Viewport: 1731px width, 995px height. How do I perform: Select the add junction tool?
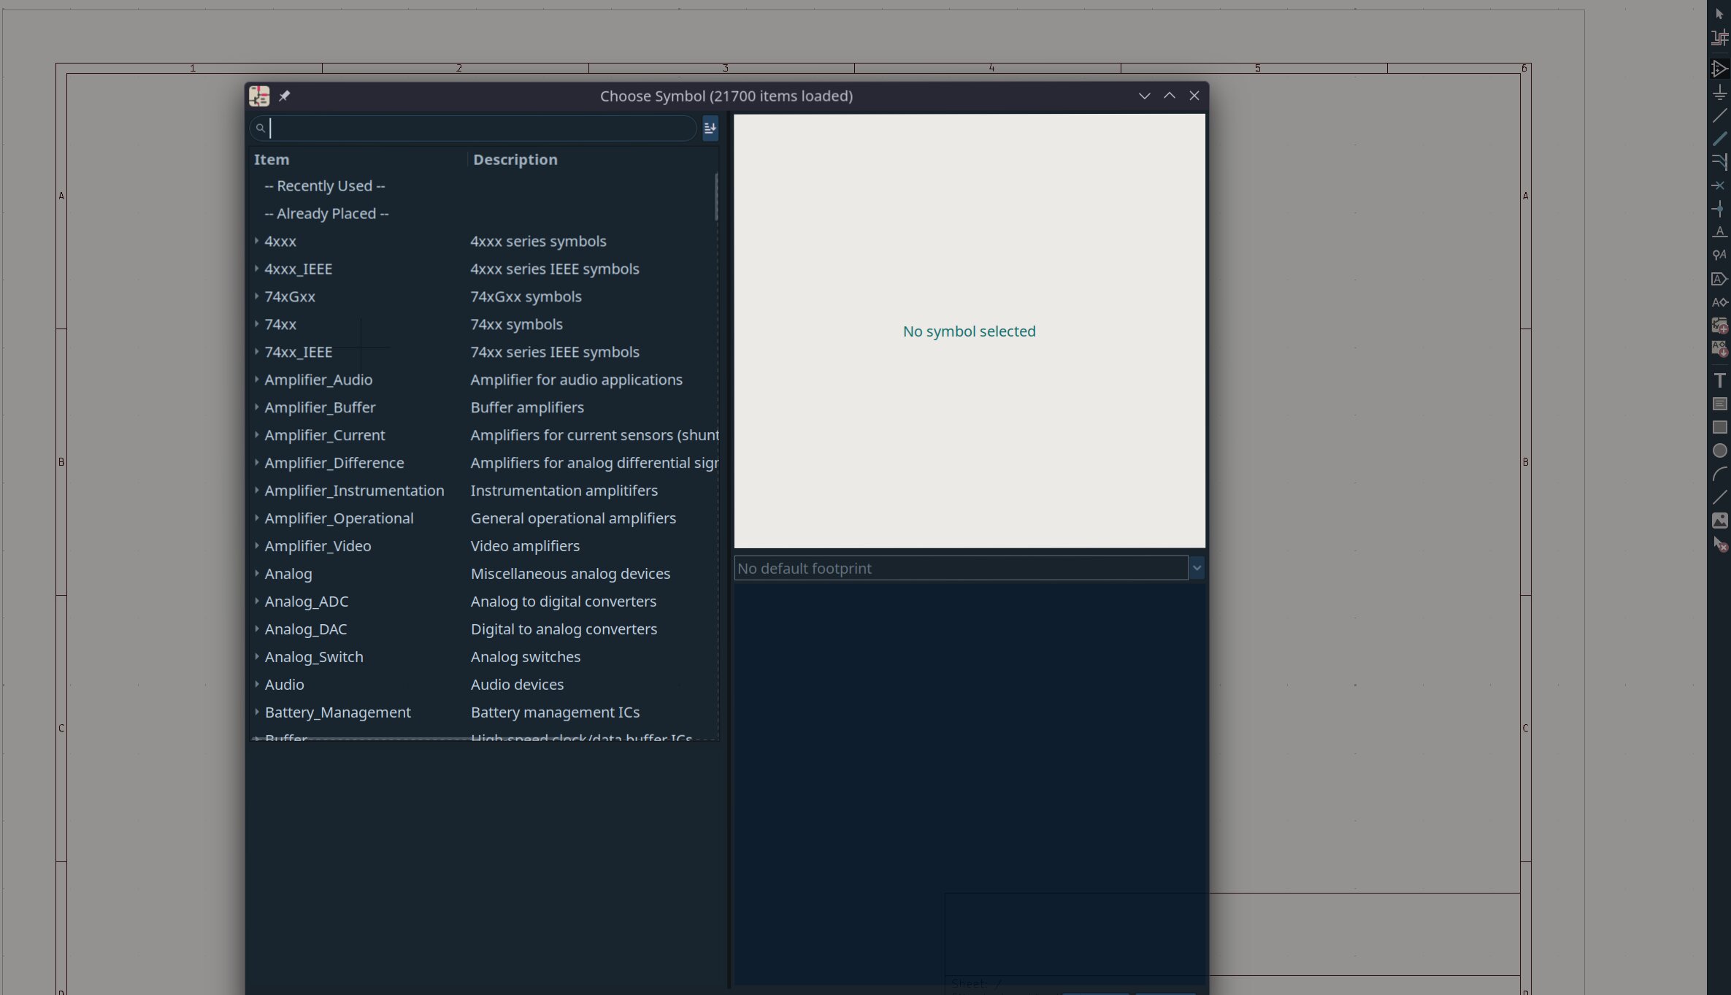tap(1719, 209)
